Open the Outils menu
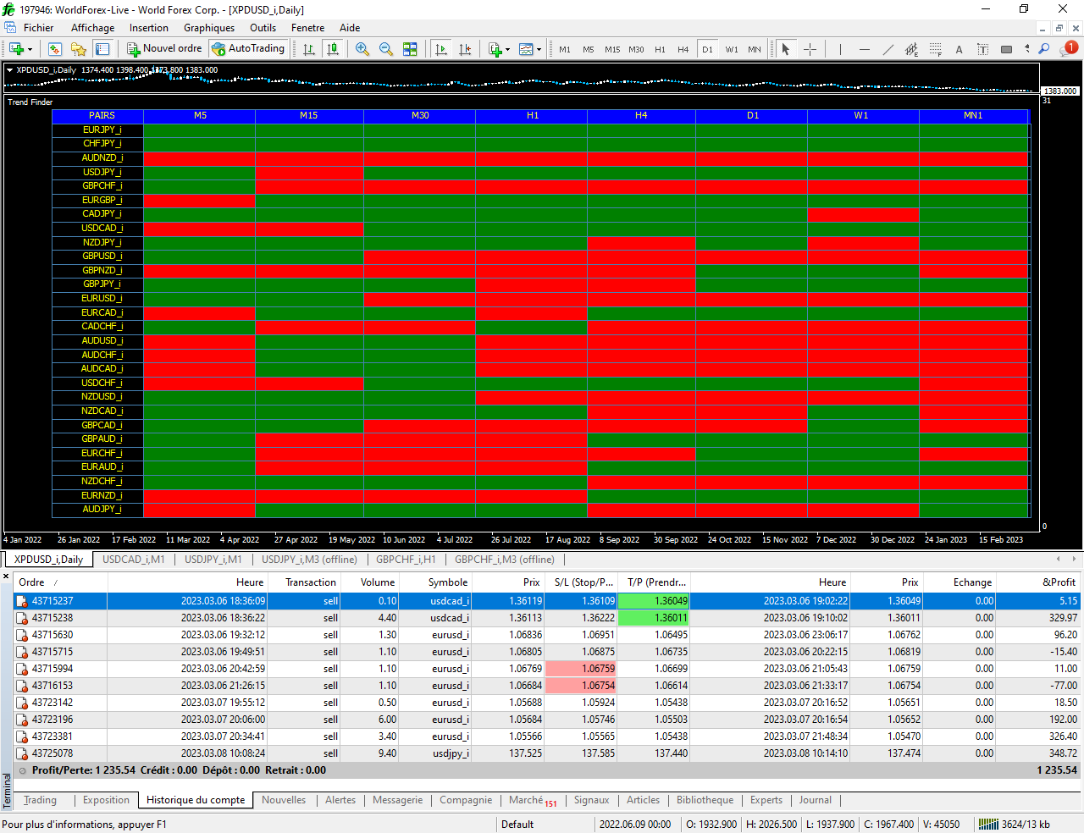This screenshot has width=1084, height=833. pyautogui.click(x=263, y=28)
